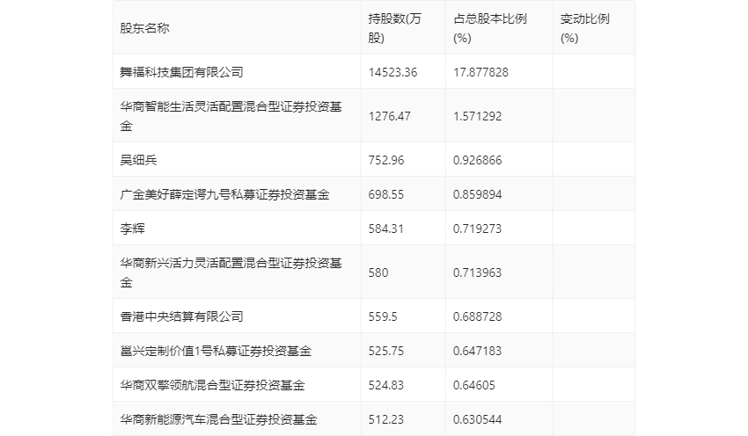
Task: Click the percentage 0.64605
Action: point(474,384)
